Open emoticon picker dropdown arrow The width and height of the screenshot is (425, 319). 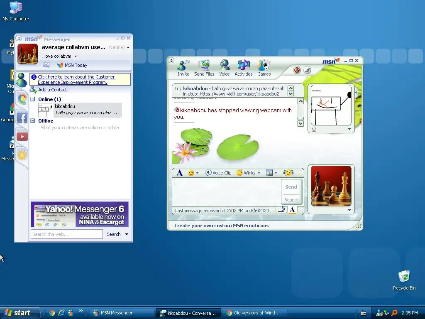[x=197, y=173]
